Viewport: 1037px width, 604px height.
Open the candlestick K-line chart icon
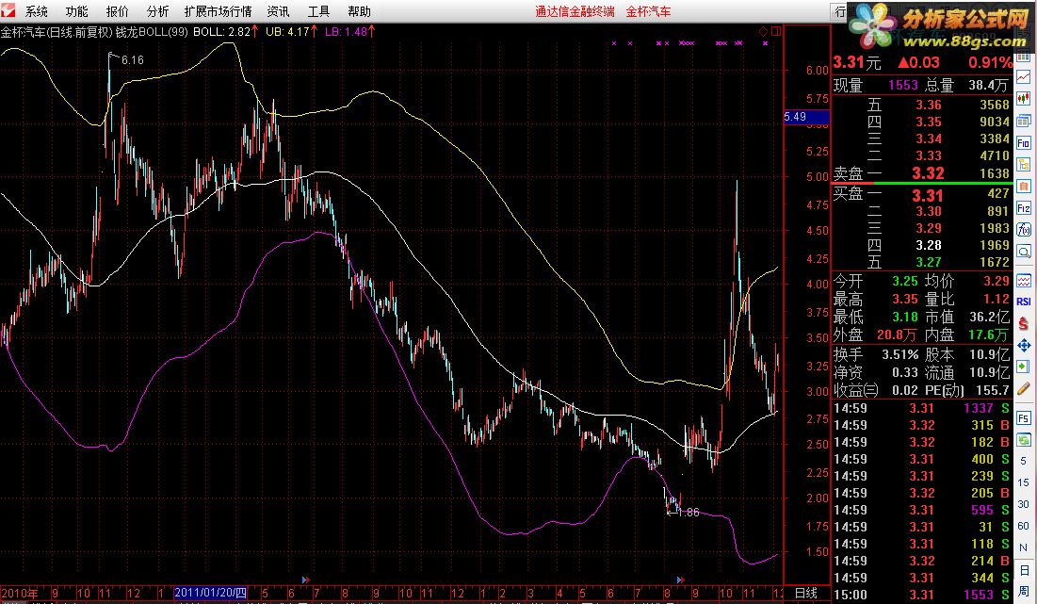click(x=1023, y=99)
